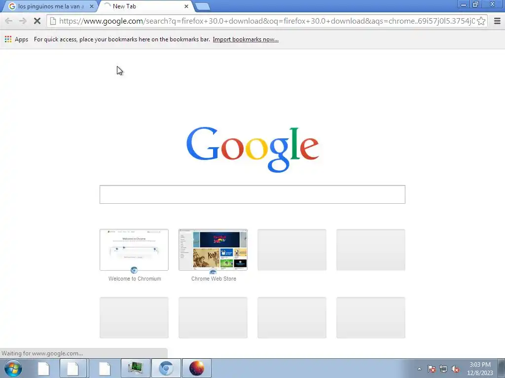The image size is (505, 378).
Task: Click the Show desktop button on the taskbar
Action: tap(502, 368)
